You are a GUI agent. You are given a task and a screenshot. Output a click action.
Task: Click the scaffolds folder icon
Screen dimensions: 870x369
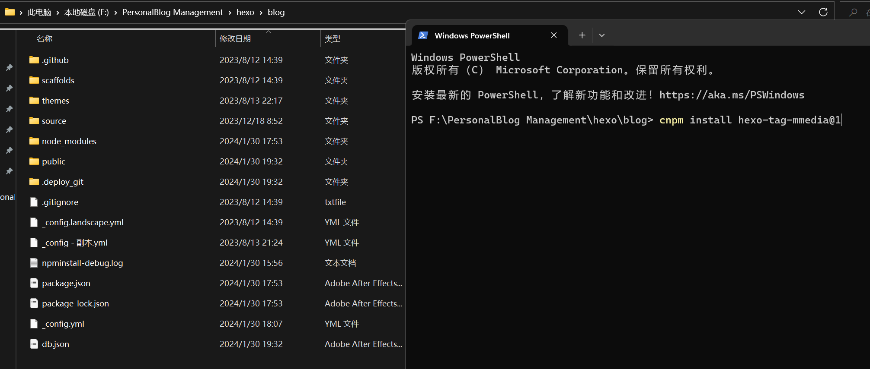tap(34, 80)
